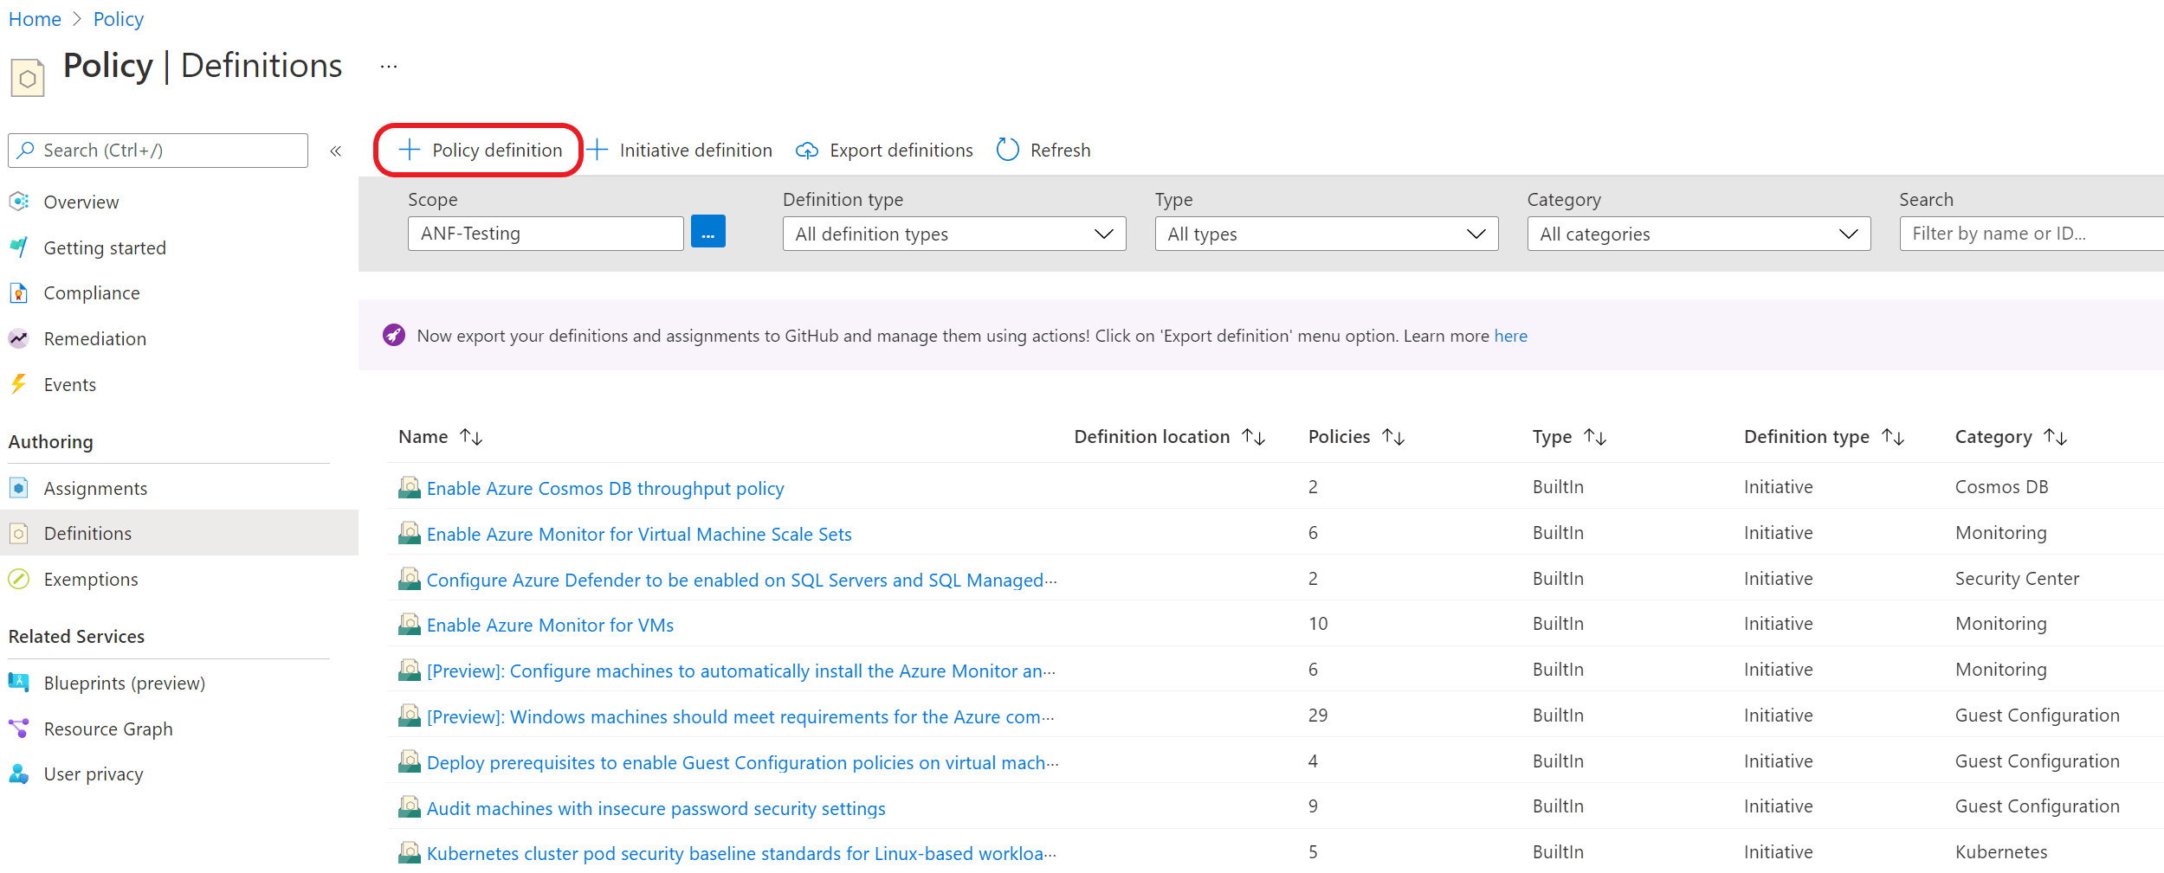View Policy Events via sidebar icon
This screenshot has width=2164, height=873.
[x=69, y=384]
